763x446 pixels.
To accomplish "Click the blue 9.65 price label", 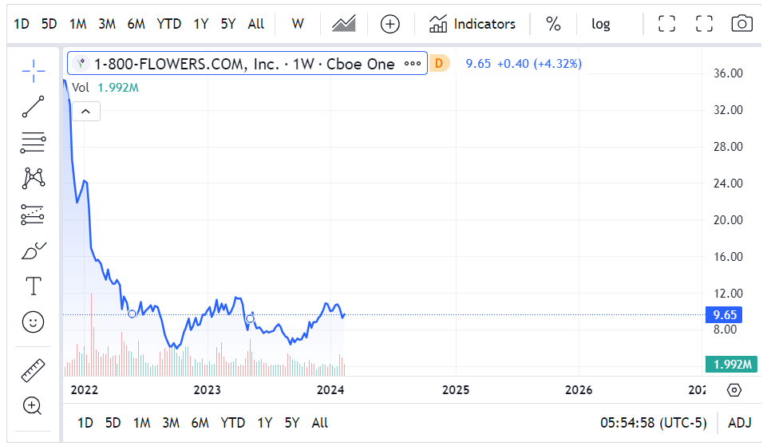I will click(724, 314).
